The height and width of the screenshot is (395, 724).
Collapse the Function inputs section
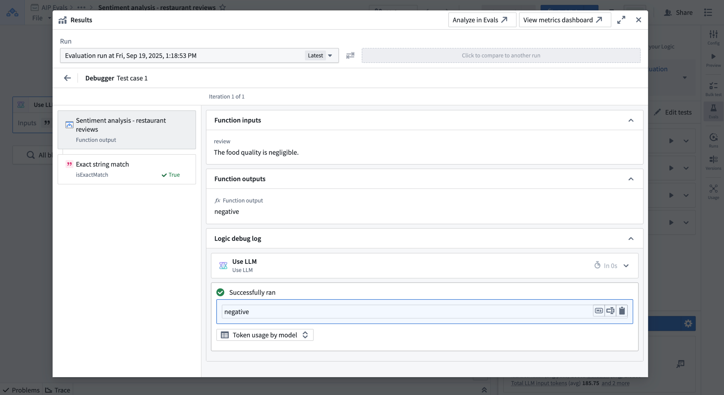(x=631, y=120)
